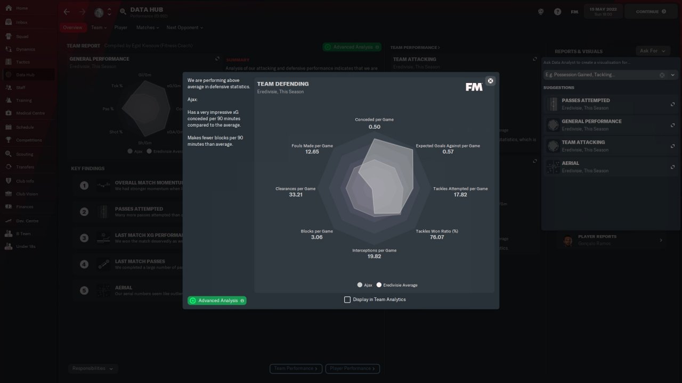682x383 pixels.
Task: Open the Medical Centre
Action: point(28,113)
